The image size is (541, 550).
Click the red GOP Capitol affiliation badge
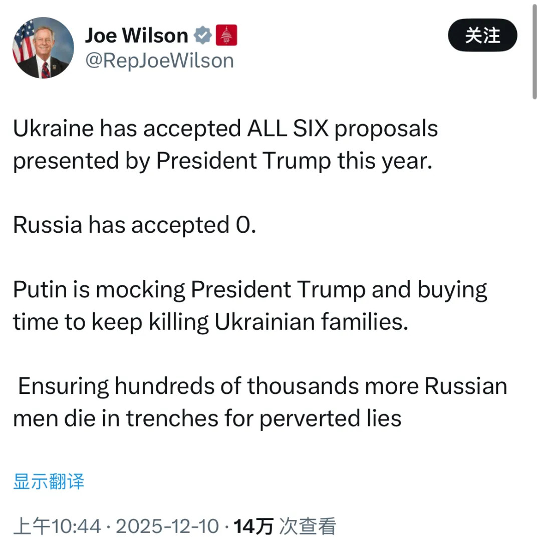click(x=226, y=36)
